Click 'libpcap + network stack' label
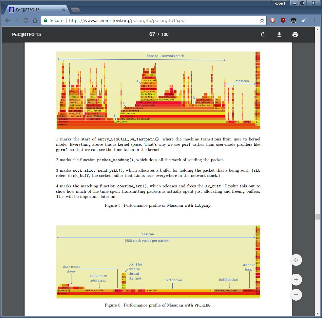The image size is (322, 318). click(x=165, y=56)
